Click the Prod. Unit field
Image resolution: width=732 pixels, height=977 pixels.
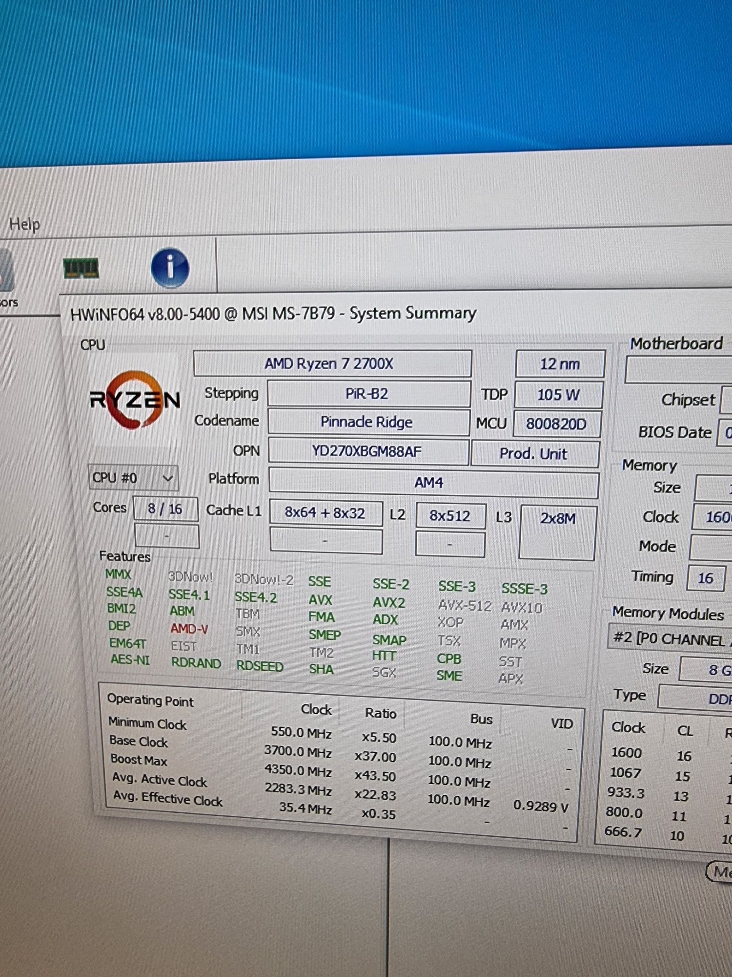(535, 454)
